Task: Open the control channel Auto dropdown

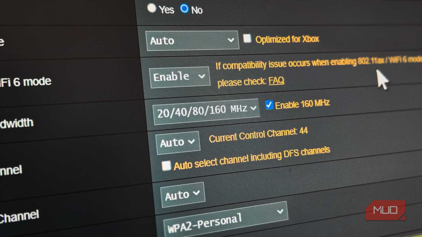Action: (x=177, y=142)
